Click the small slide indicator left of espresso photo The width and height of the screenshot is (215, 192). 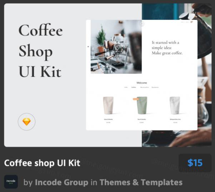[x=88, y=47]
